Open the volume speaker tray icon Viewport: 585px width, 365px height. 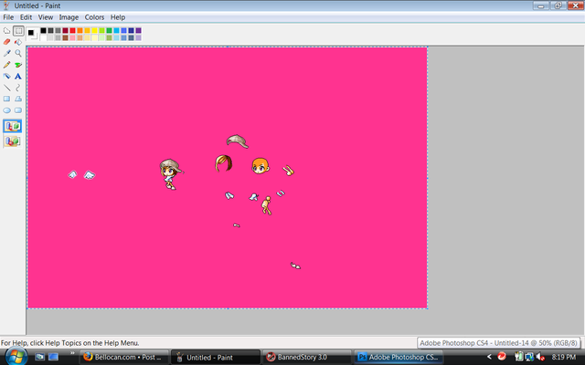pyautogui.click(x=539, y=357)
